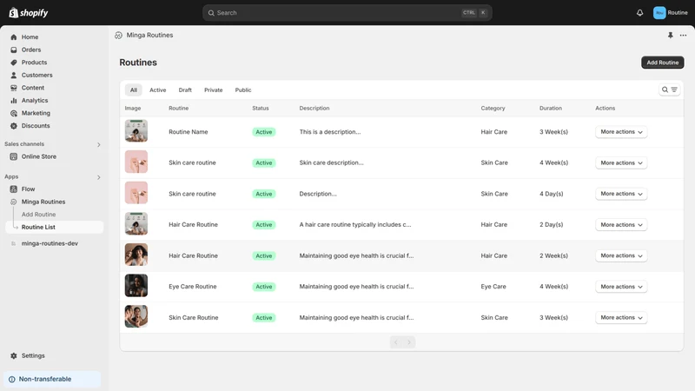Click the Analytics bar chart icon
Image resolution: width=695 pixels, height=391 pixels.
click(x=14, y=101)
